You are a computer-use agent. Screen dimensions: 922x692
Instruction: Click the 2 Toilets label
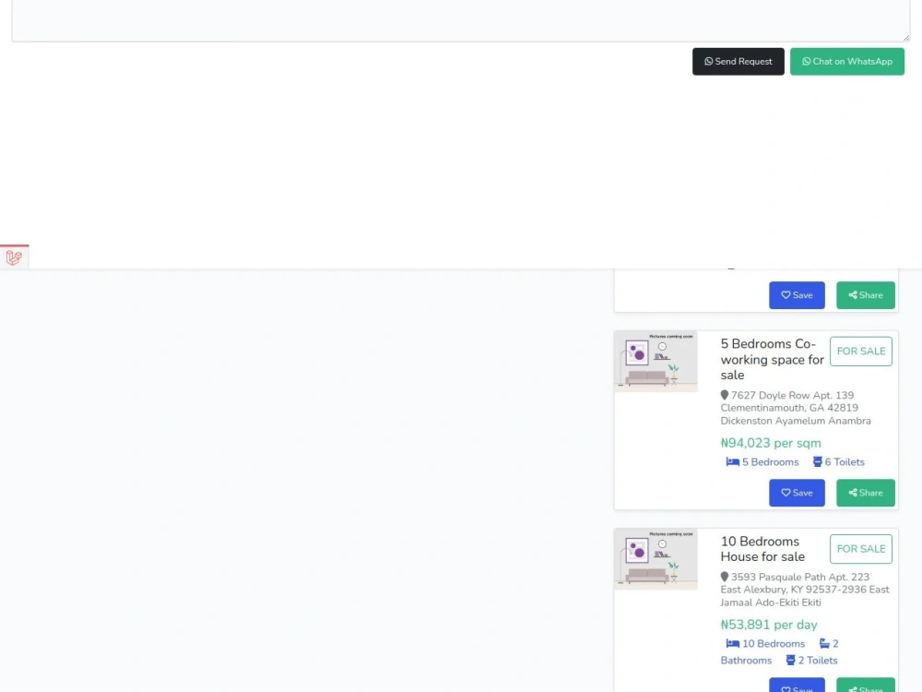(x=817, y=661)
